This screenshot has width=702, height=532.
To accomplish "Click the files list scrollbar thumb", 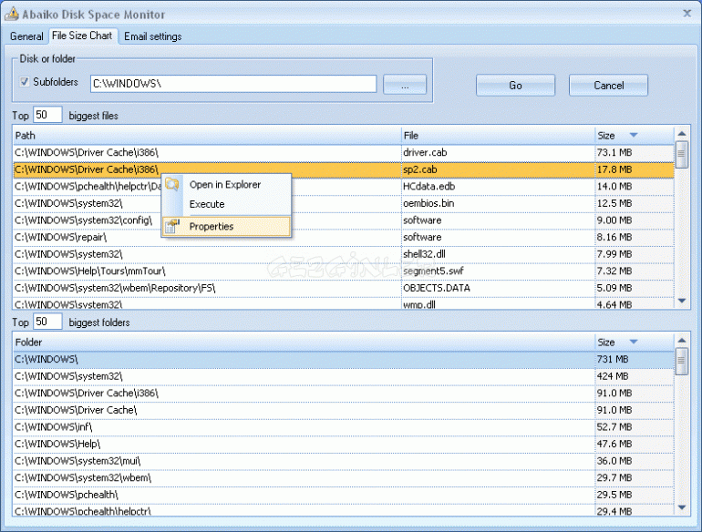I will 682,154.
